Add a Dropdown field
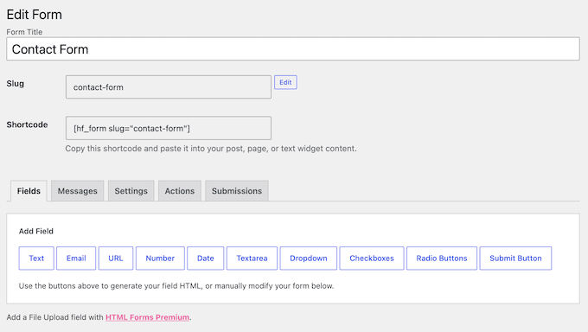Viewport: 588px width, 332px height. pos(308,259)
